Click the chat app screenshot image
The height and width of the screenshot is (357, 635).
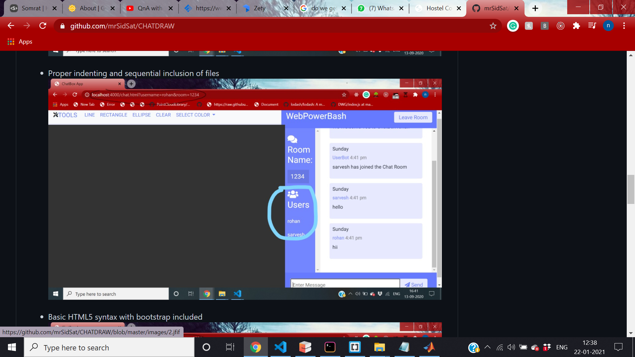(x=245, y=189)
